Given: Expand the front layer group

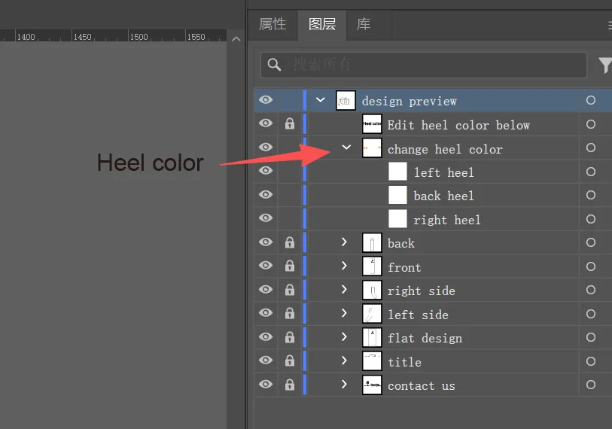Looking at the screenshot, I should (344, 266).
